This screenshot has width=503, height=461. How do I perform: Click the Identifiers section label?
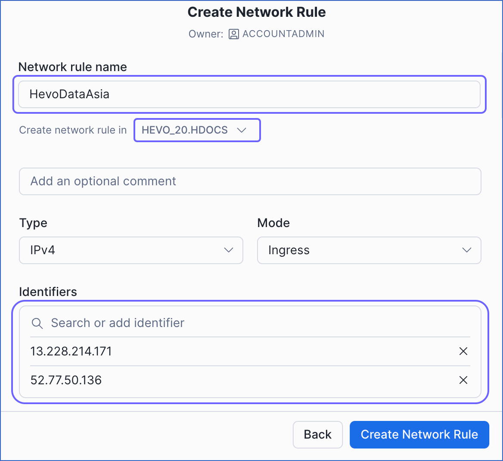point(48,292)
